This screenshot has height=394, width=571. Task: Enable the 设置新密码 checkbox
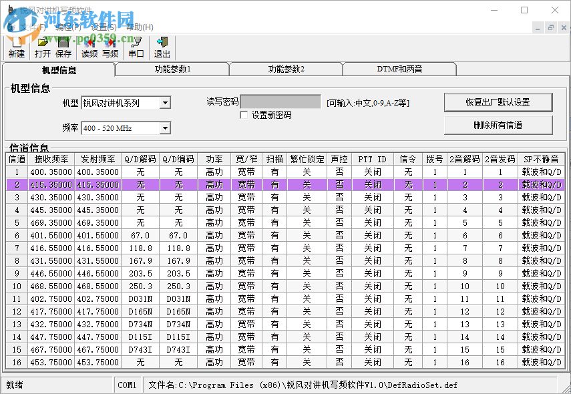click(244, 116)
